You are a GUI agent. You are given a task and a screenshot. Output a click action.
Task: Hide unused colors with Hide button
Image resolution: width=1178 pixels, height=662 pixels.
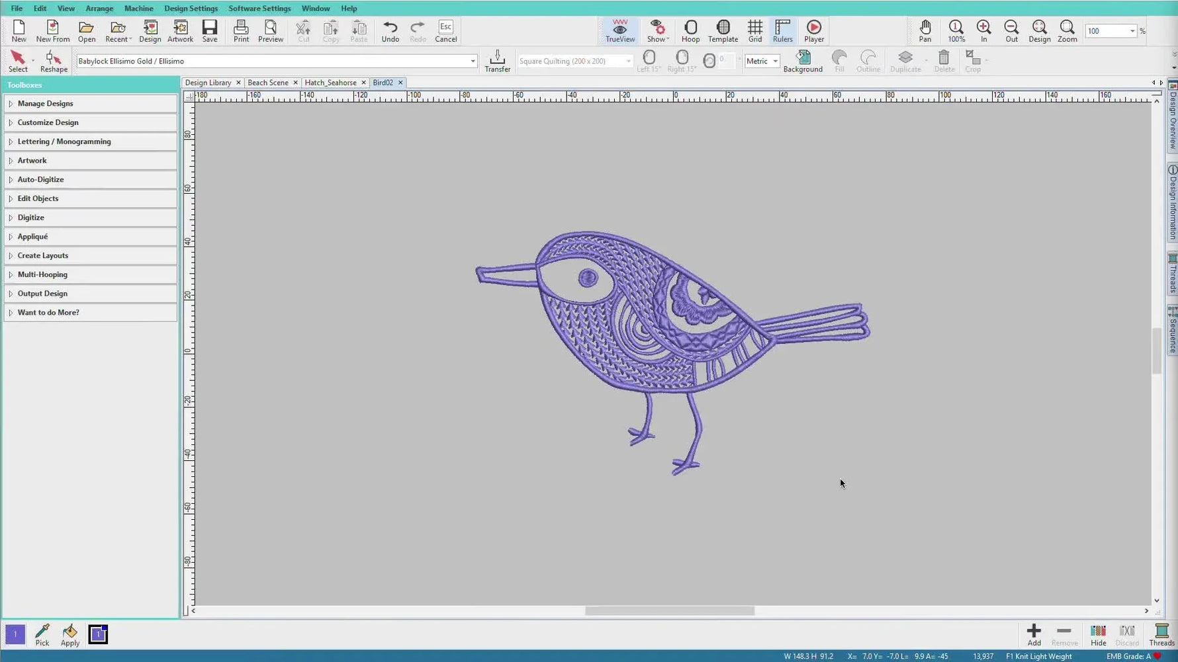click(1098, 634)
